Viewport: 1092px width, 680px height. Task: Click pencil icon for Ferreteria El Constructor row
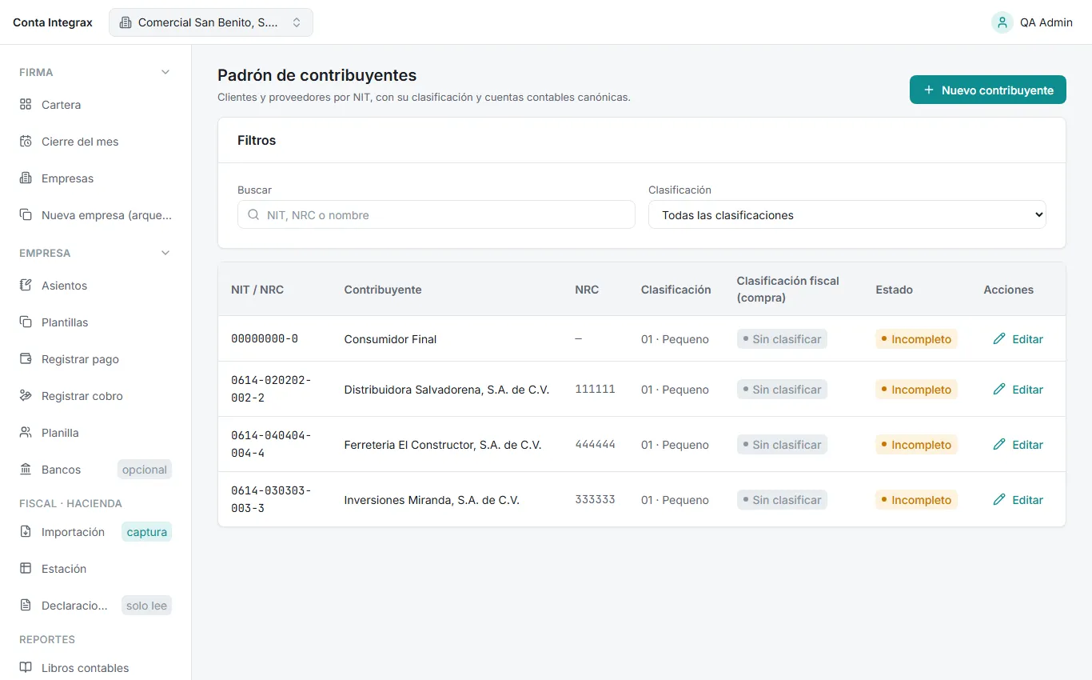point(999,445)
